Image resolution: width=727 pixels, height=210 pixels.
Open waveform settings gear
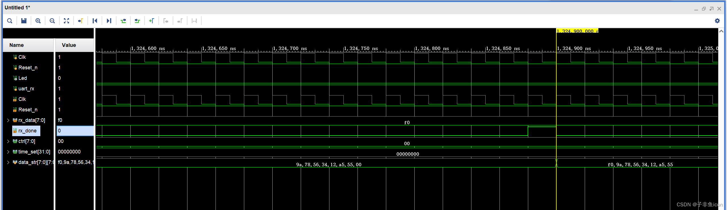point(717,21)
